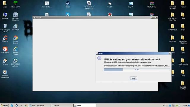Screen dimensions: 190x107
Task: Click CCleaner quick launch icon in taskbar
Action: pos(26,106)
